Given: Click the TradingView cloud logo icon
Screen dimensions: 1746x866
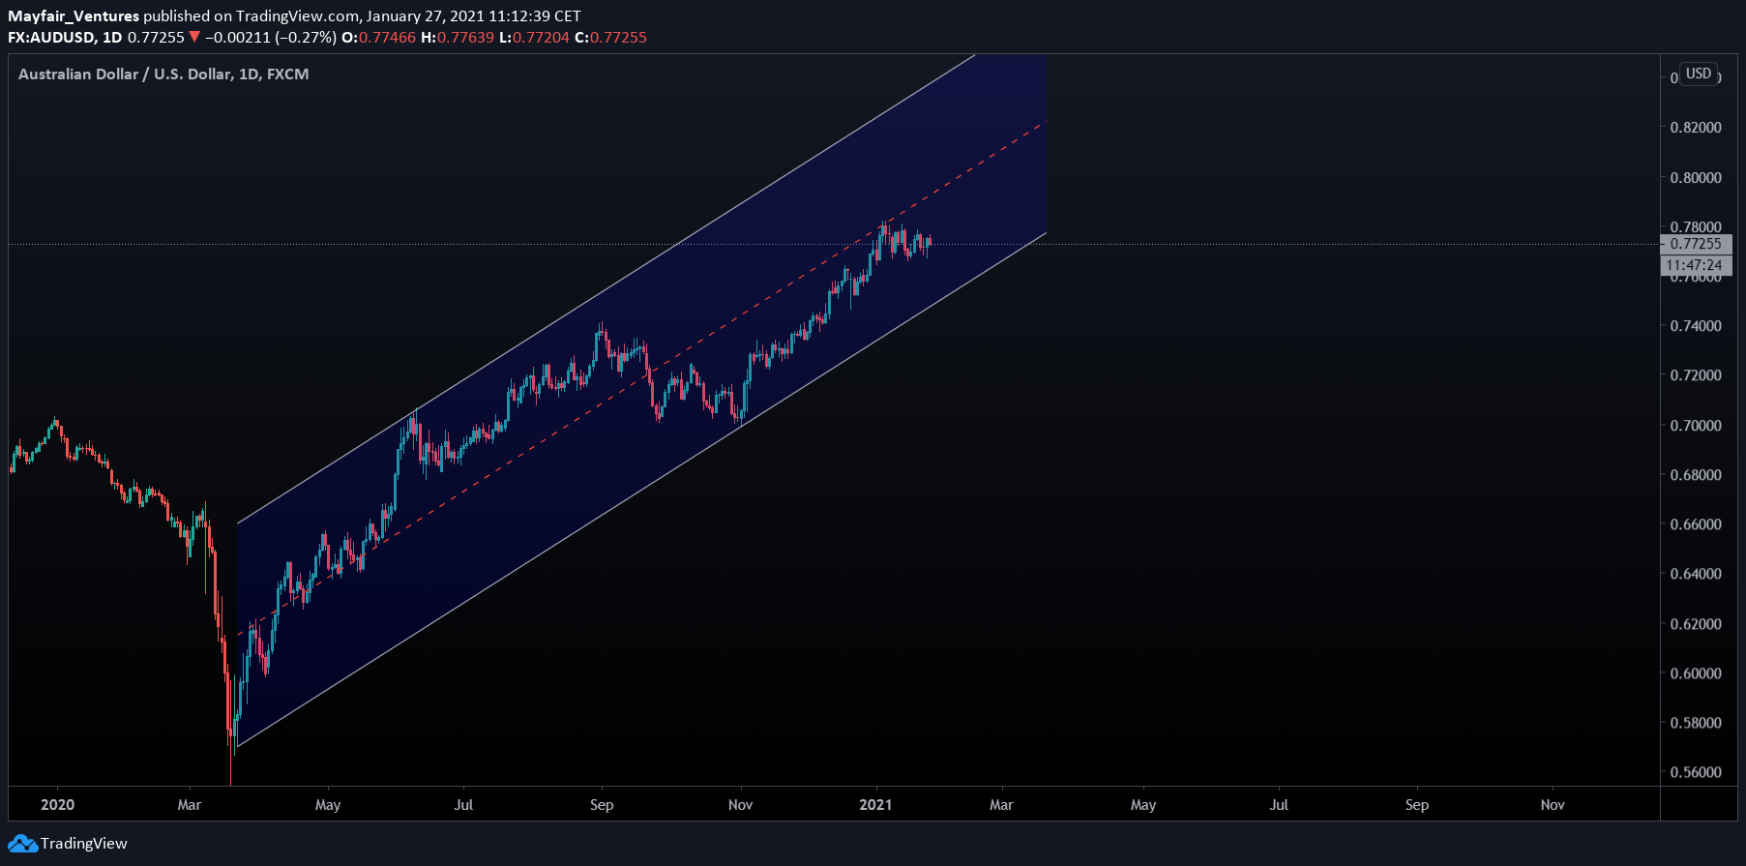Looking at the screenshot, I should click(23, 844).
